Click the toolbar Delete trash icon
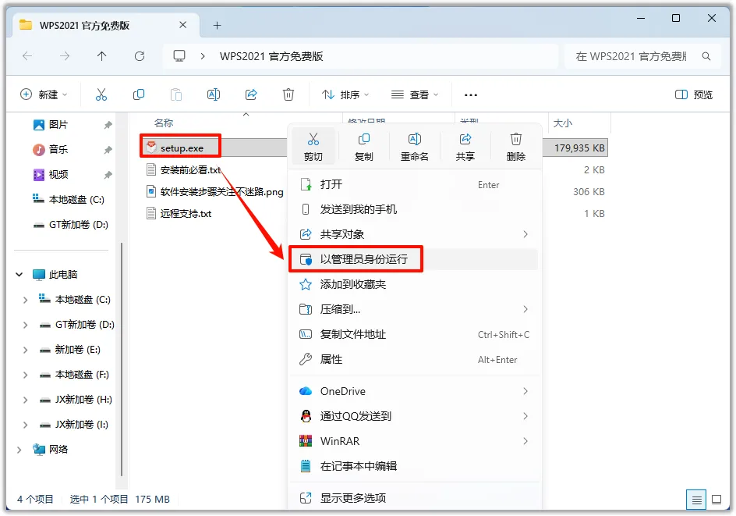This screenshot has height=516, width=736. (x=288, y=94)
